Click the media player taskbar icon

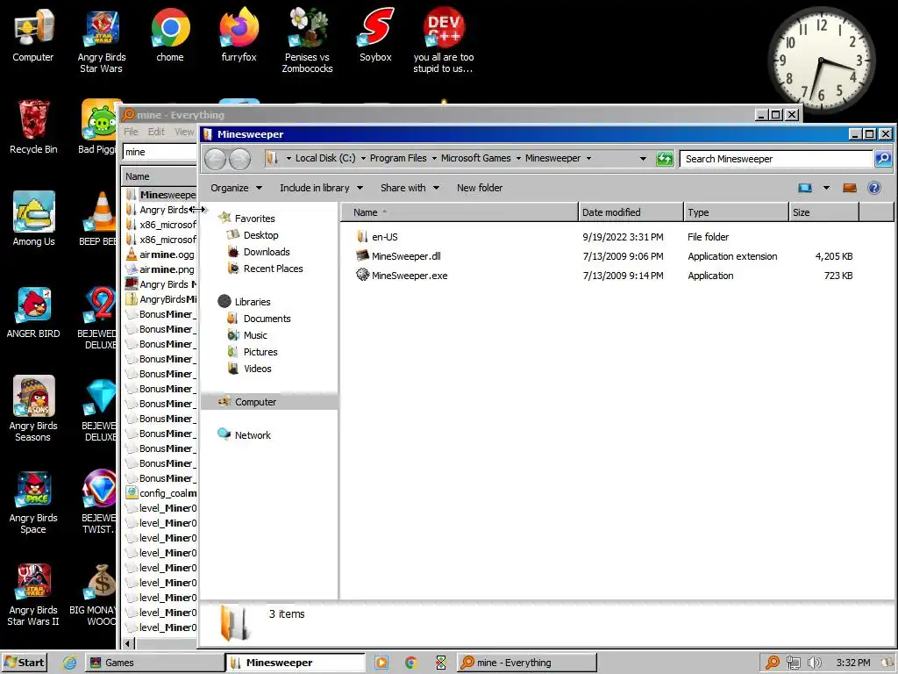[x=381, y=663]
